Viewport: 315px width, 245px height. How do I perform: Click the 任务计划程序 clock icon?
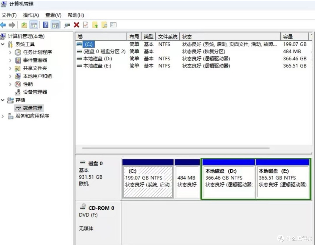click(x=18, y=52)
